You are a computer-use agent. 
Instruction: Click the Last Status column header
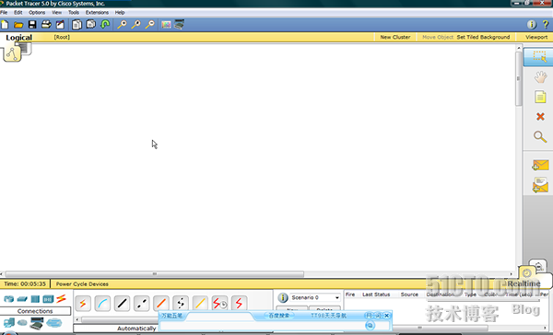(x=376, y=295)
